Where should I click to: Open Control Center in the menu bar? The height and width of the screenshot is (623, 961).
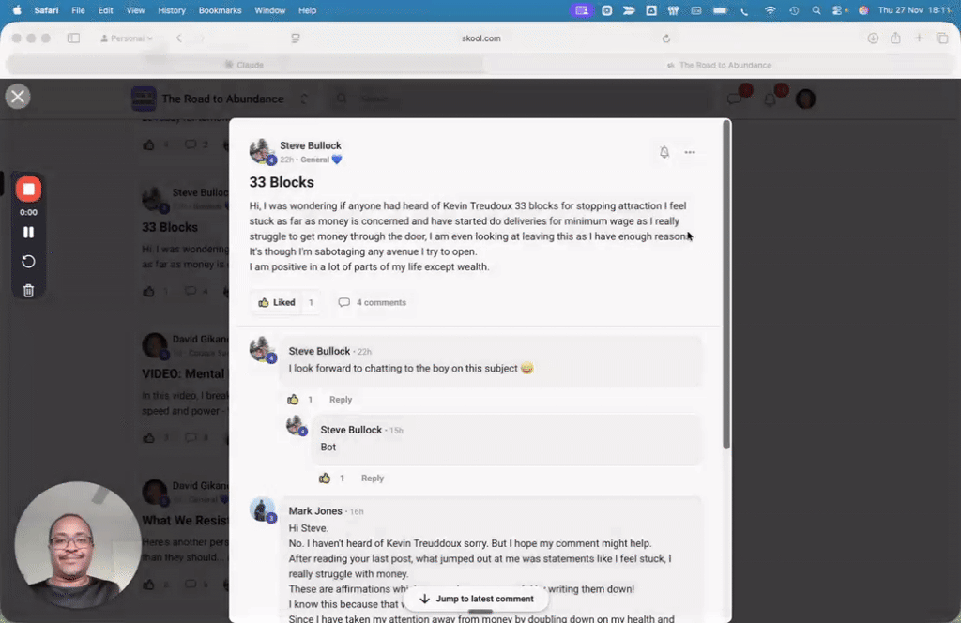pyautogui.click(x=838, y=10)
